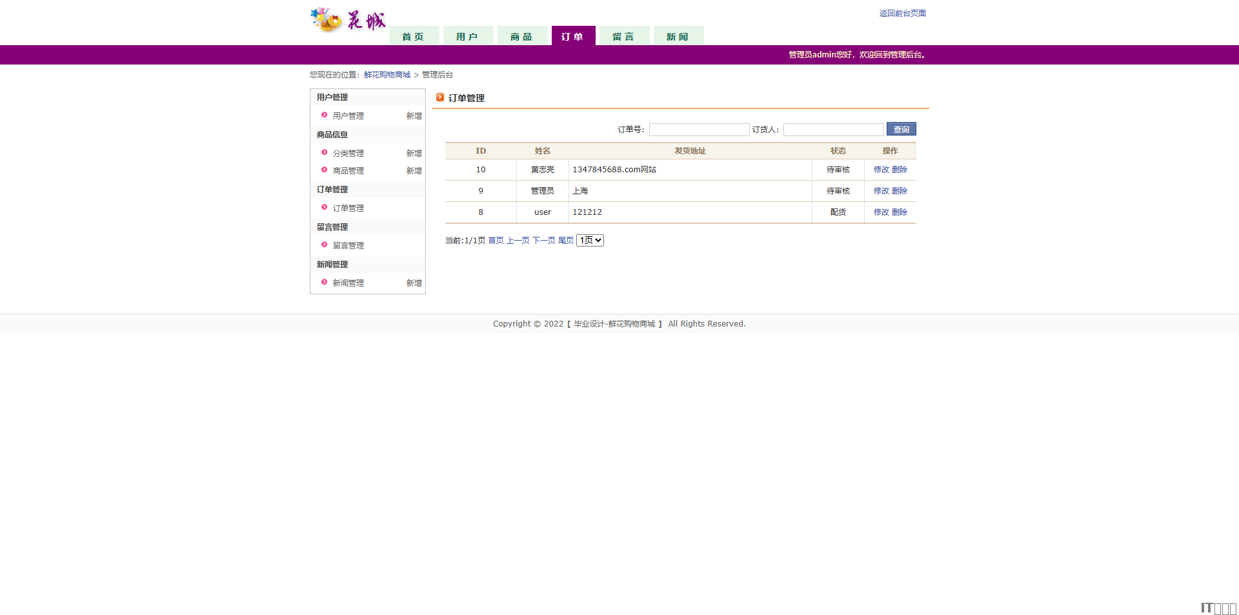Open the 留言 navigation tab
Image resolution: width=1239 pixels, height=615 pixels.
coord(623,36)
